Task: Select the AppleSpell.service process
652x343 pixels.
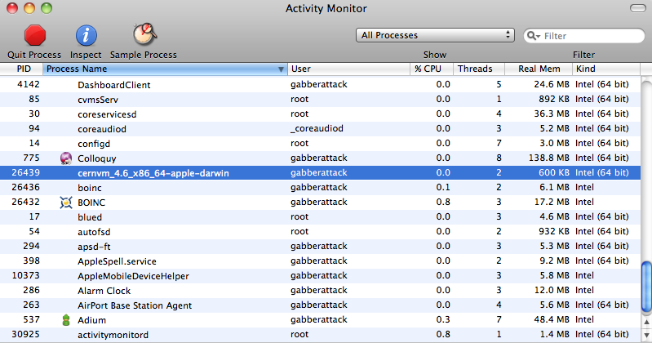Action: (x=117, y=261)
